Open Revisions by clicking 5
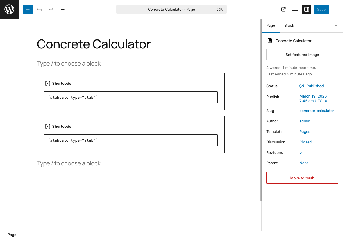The width and height of the screenshot is (343, 238). (x=300, y=152)
